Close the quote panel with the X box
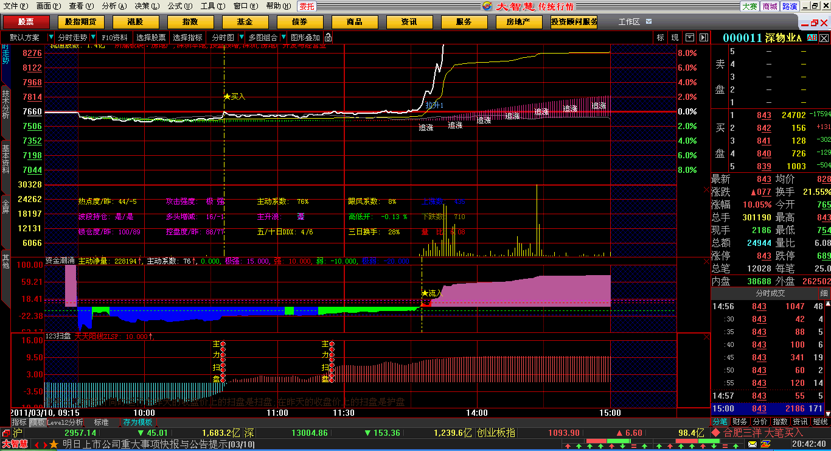 point(824,38)
